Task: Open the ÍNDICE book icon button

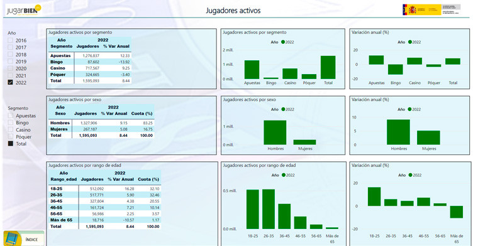Action: (x=23, y=238)
